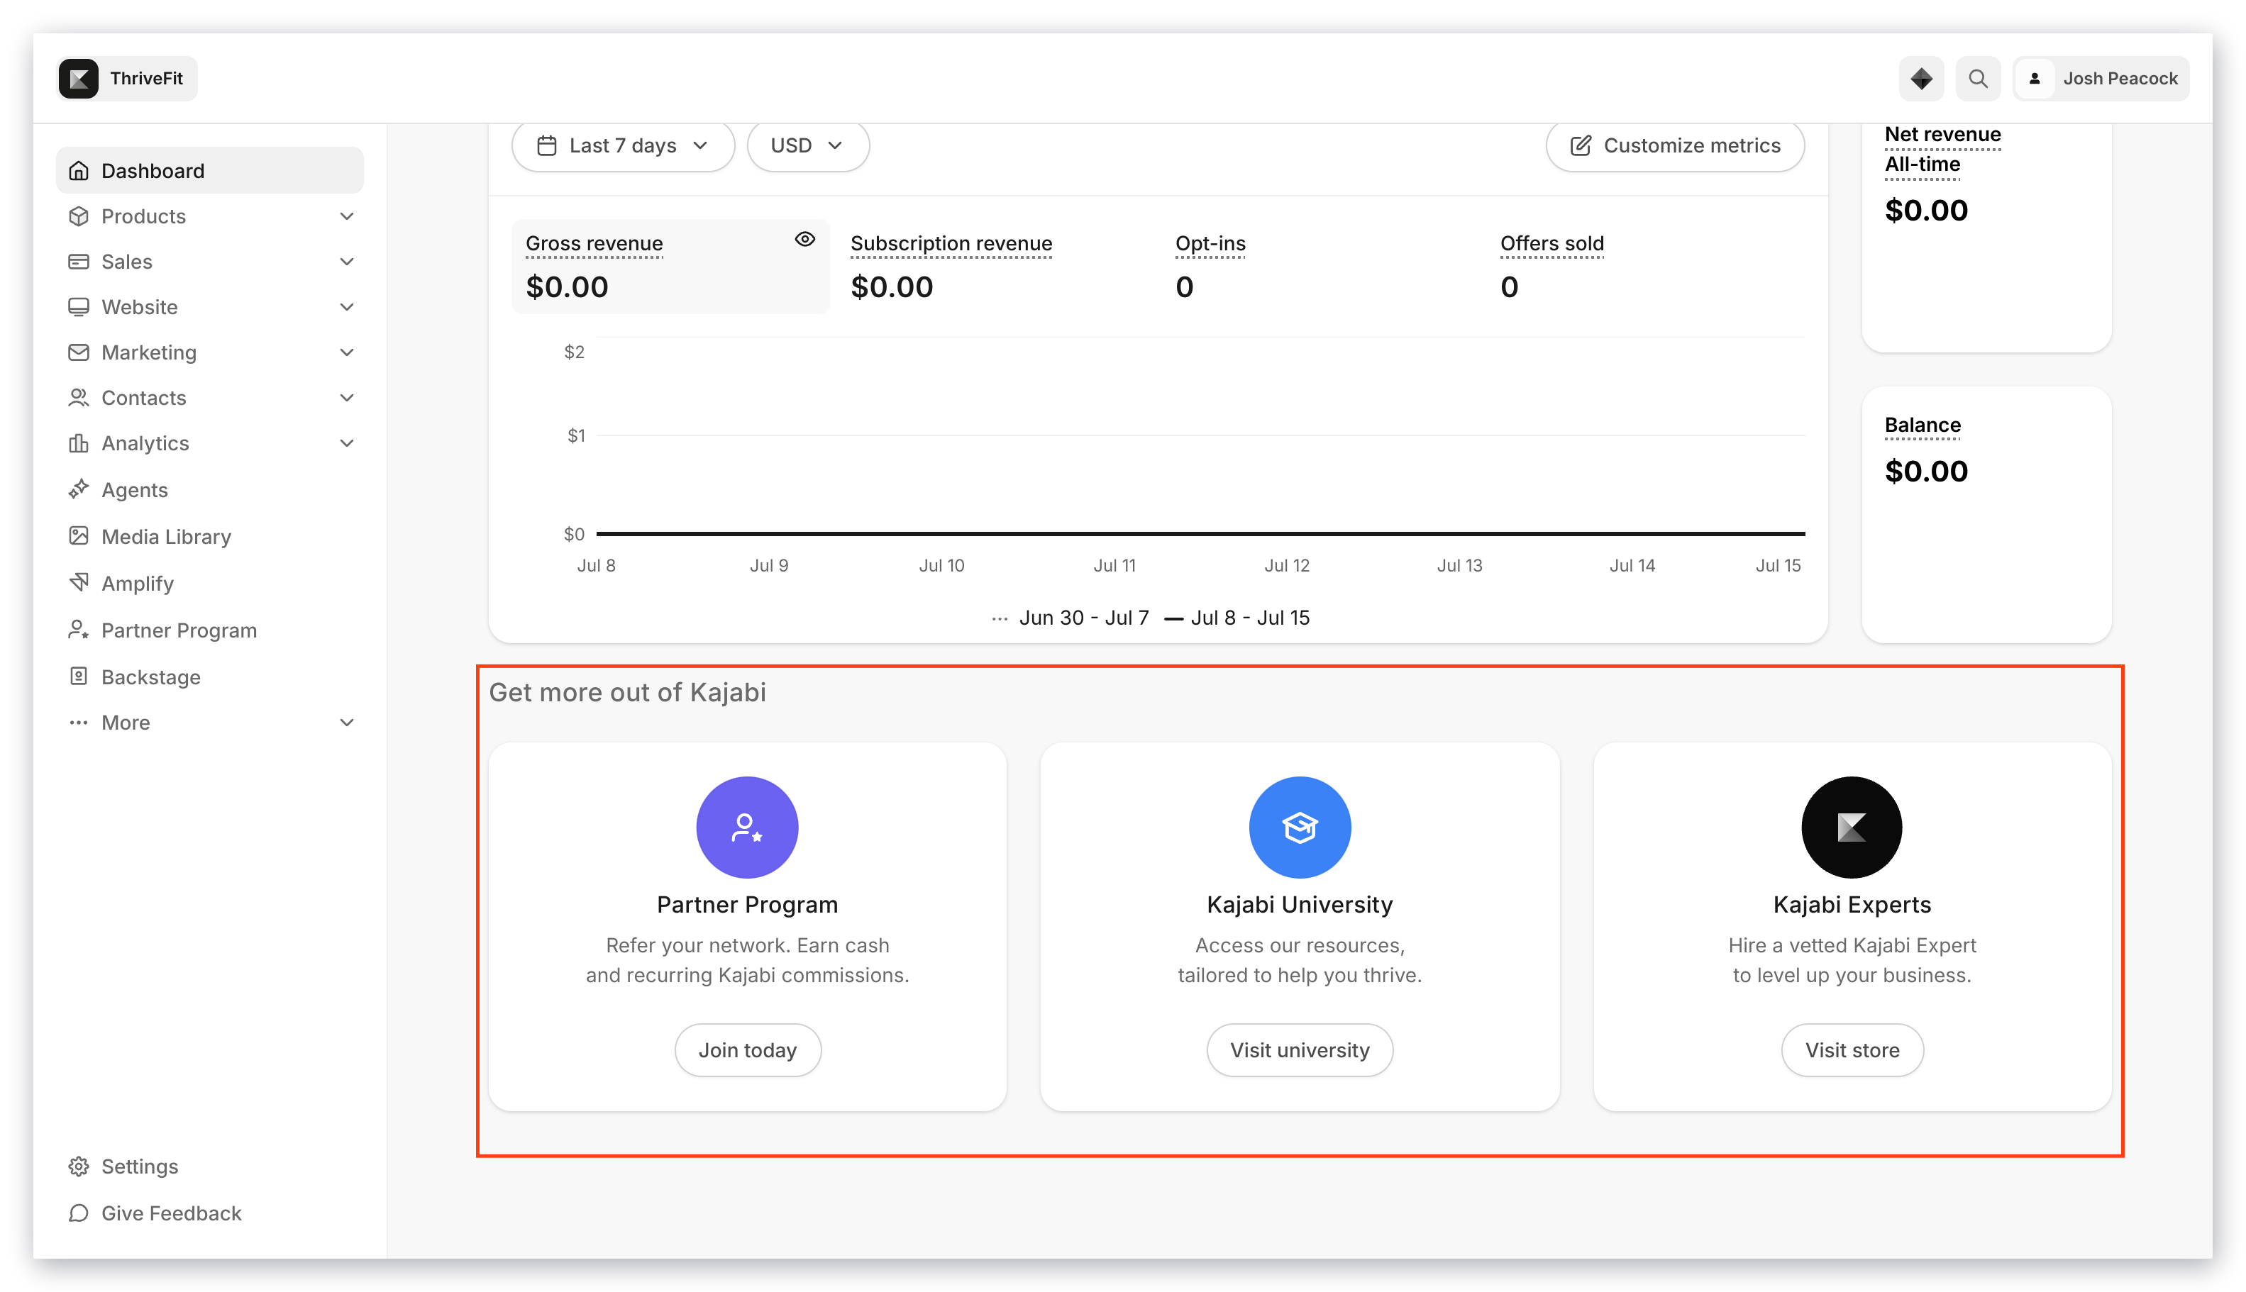Click the Amplify megaphone icon
Image resolution: width=2246 pixels, height=1292 pixels.
tap(78, 582)
